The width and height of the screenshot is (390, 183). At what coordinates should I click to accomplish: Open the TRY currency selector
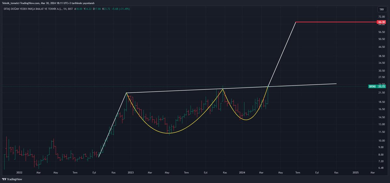pos(381,10)
